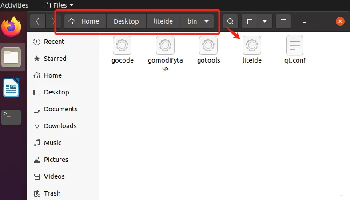Open Documents in the sidebar
Viewport: 350px width, 200px height.
pos(63,109)
